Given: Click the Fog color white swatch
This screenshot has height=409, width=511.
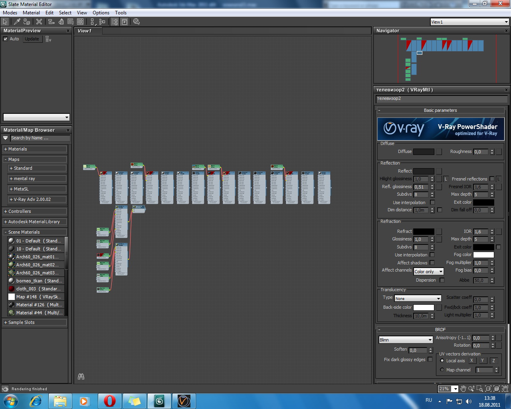Looking at the screenshot, I should tap(483, 255).
